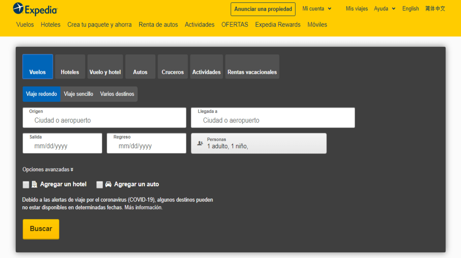Click the Origen city input field
This screenshot has width=461, height=258.
104,118
